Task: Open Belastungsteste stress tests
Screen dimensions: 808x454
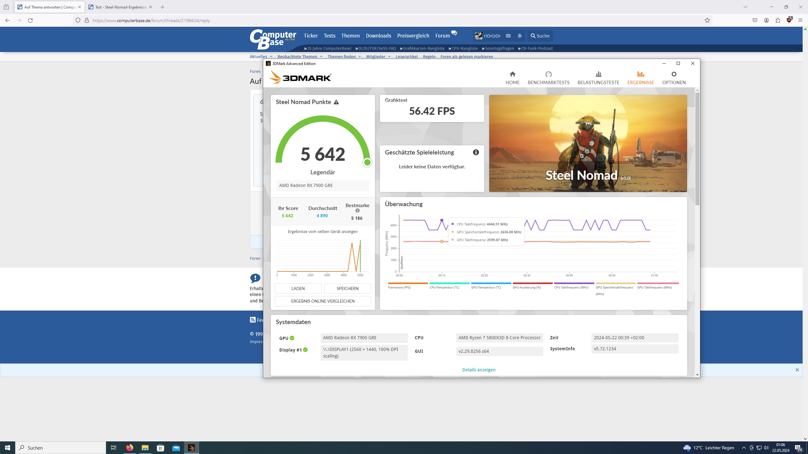Action: [598, 78]
